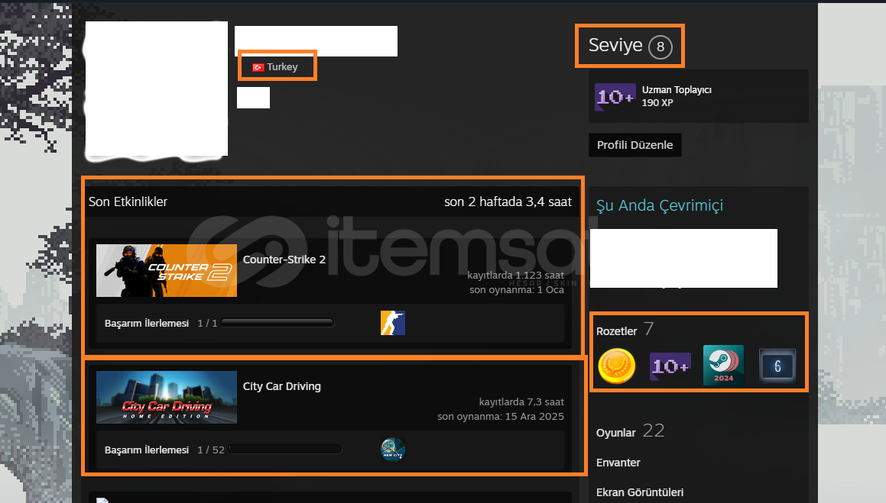Click the Oyunlar count number 22

click(x=653, y=430)
